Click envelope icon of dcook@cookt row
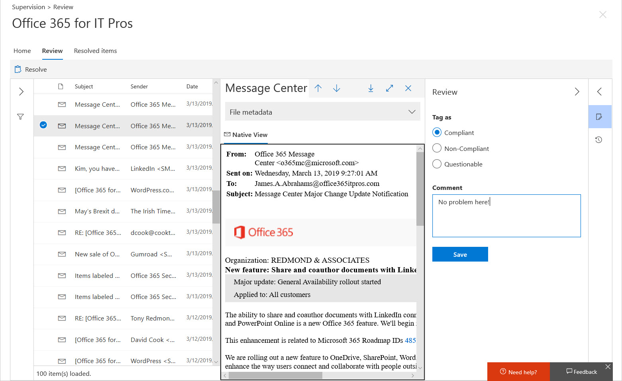Viewport: 622px width, 381px height. click(x=62, y=233)
